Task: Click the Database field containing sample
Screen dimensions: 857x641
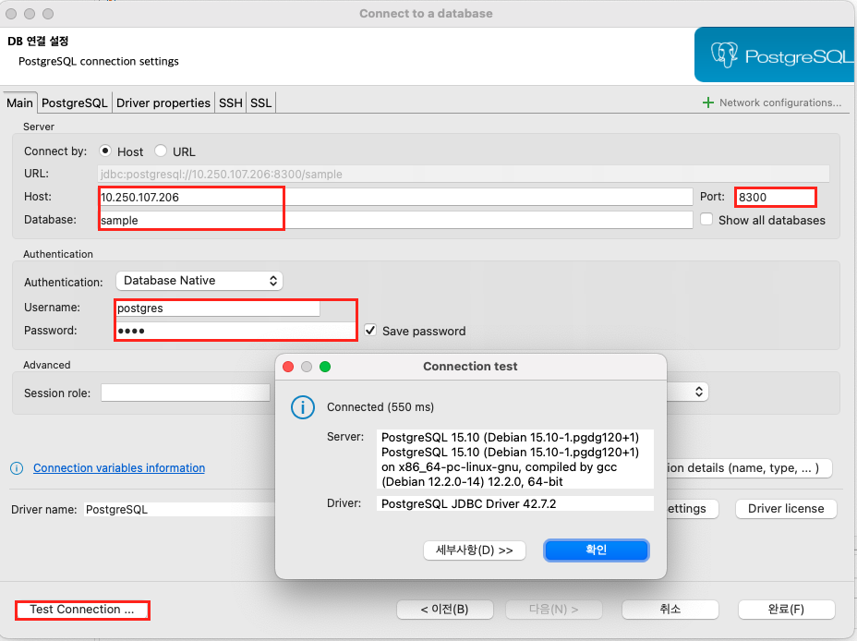Action: pyautogui.click(x=396, y=220)
